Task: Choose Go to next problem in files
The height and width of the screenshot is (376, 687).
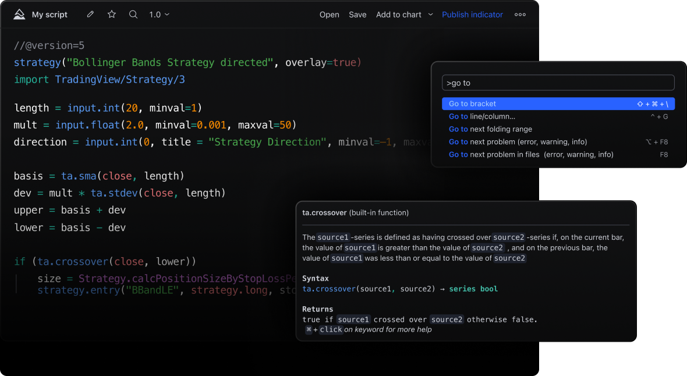Action: (558, 155)
